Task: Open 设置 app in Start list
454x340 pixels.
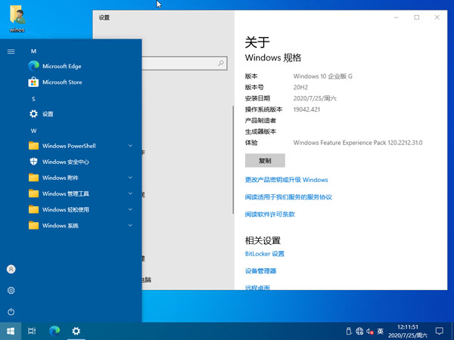Action: pos(41,114)
